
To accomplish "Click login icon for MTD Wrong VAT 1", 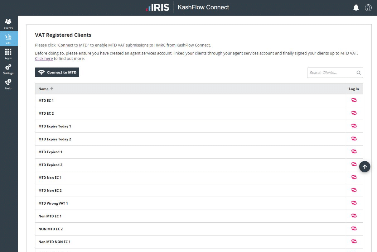I will click(x=354, y=203).
